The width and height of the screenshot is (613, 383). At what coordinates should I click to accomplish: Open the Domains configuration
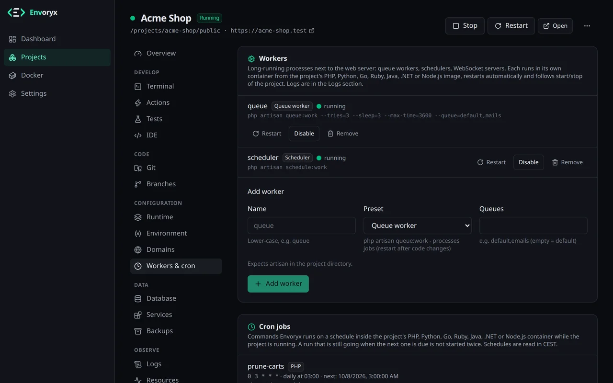(x=176, y=249)
